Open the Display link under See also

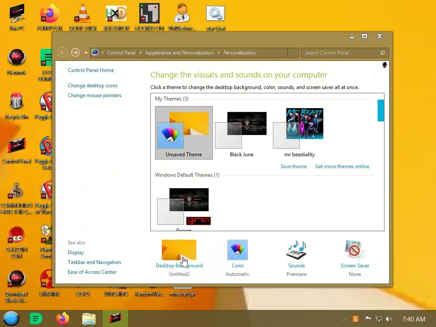[76, 252]
